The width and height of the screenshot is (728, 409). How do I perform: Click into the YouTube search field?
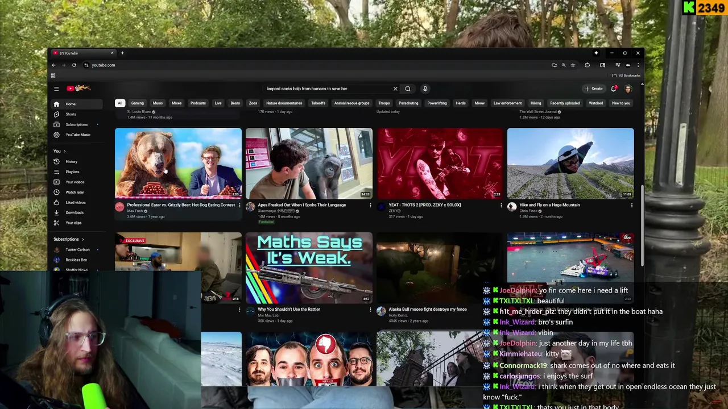tap(327, 89)
